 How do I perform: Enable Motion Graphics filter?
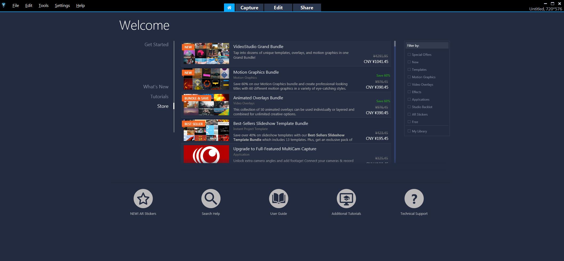[x=409, y=77]
